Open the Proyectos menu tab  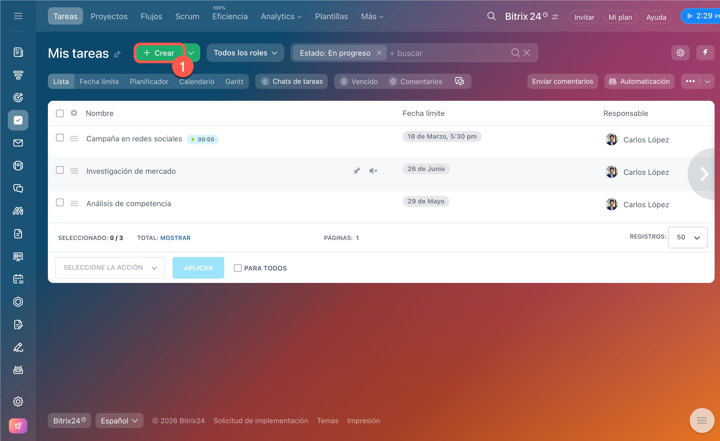[109, 16]
